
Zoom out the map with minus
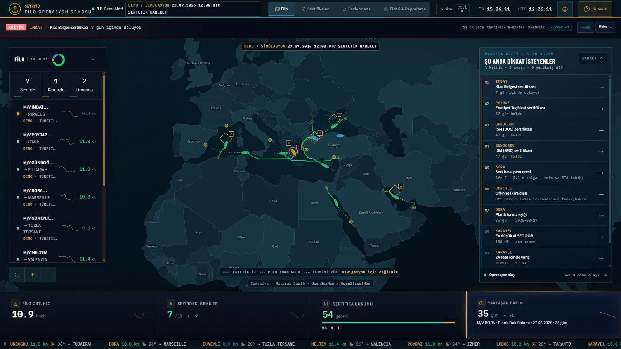48,275
